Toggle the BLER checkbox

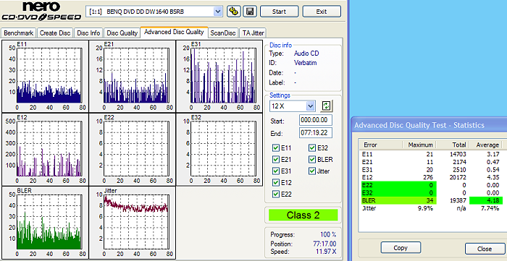(x=312, y=159)
